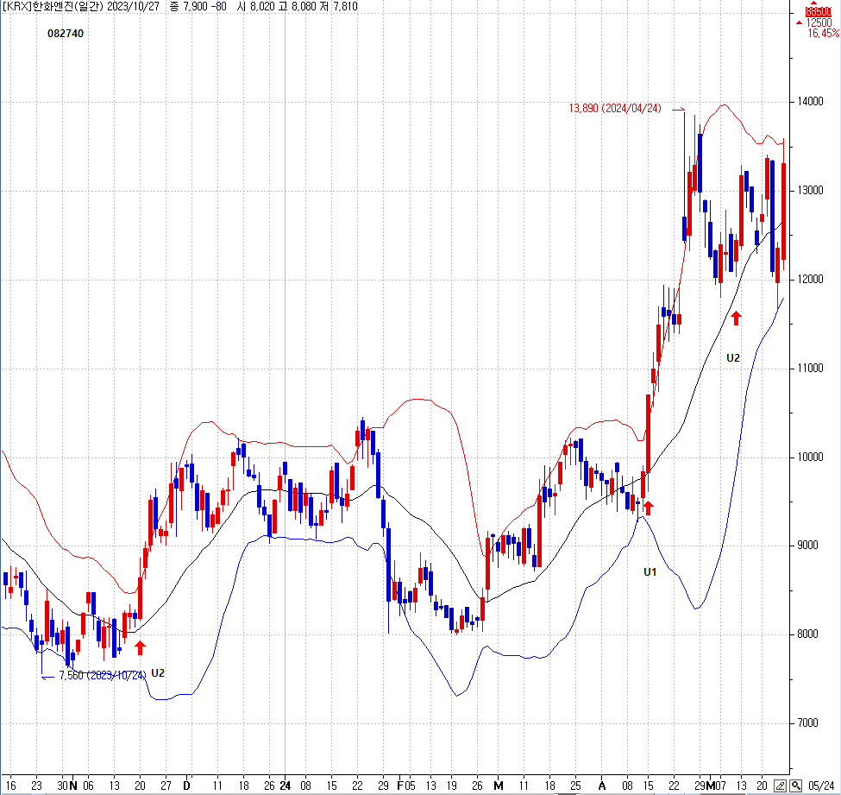Click the F05 date marker
Image resolution: width=841 pixels, height=795 pixels.
tap(406, 786)
